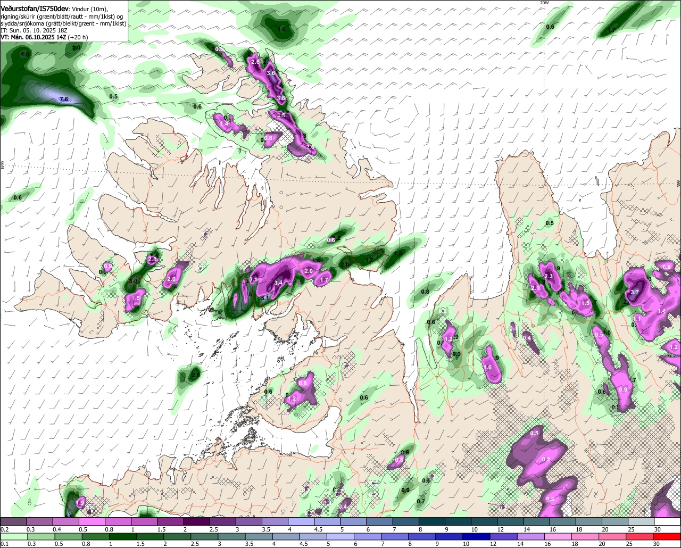Viewport: 681px width, 548px height.
Task: Select the 2.1 snowfall value on the map
Action: coord(535,288)
